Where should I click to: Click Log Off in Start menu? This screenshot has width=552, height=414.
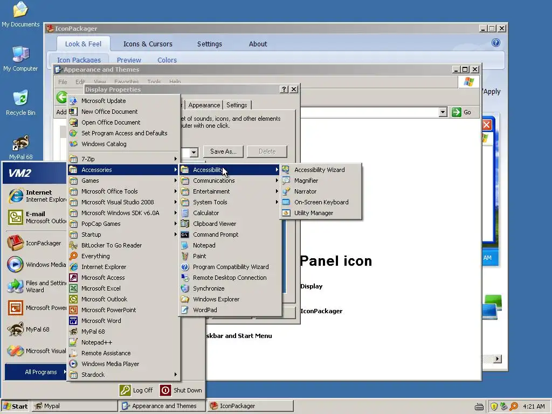click(136, 390)
